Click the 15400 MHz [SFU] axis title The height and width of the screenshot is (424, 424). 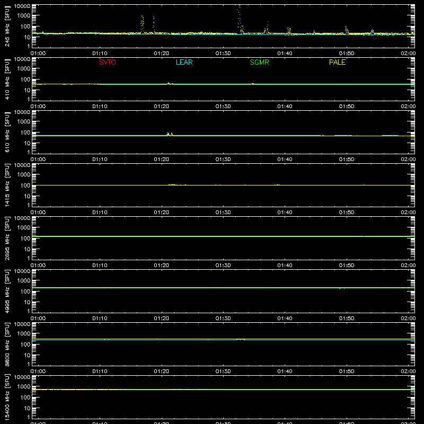coord(7,397)
